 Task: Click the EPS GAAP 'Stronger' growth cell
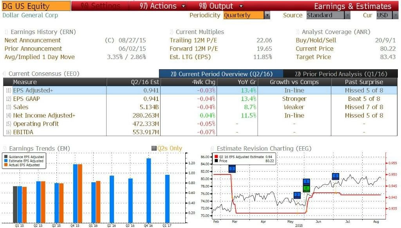294,99
